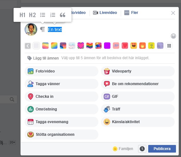This screenshot has width=181, height=157.
Task: Close the post composer dialog
Action: (173, 13)
